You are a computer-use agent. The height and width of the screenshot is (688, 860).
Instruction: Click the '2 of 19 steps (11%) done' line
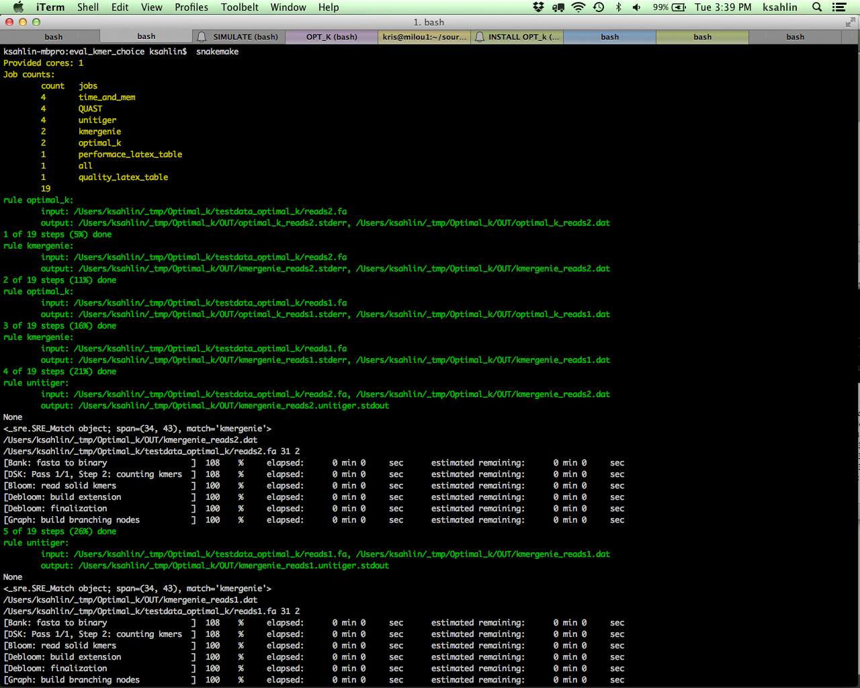(60, 280)
